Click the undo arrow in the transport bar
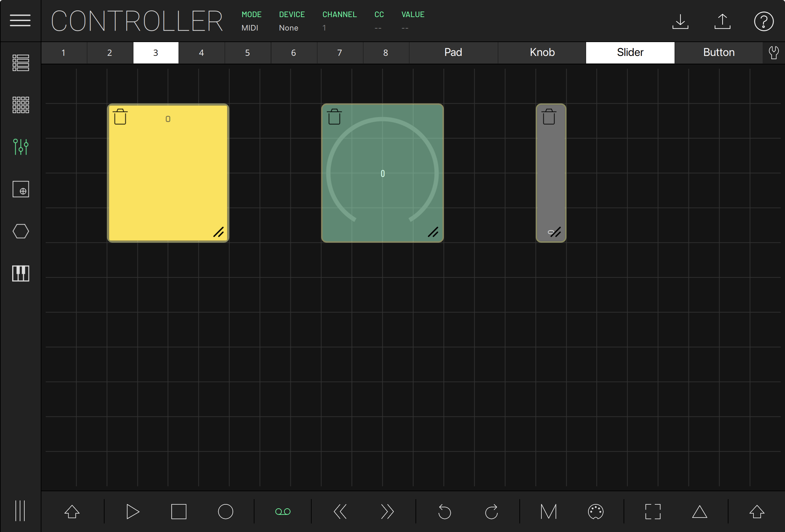The image size is (785, 532). (445, 511)
